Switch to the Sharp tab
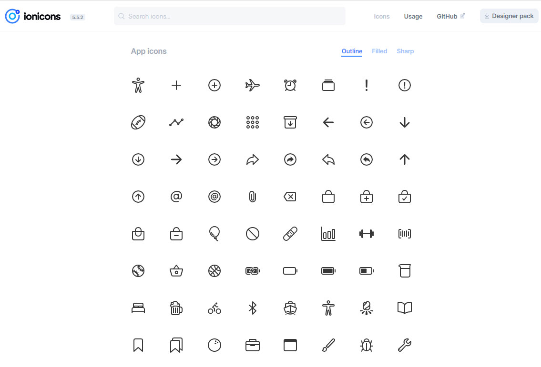Screen dimensions: 541x367 point(405,51)
